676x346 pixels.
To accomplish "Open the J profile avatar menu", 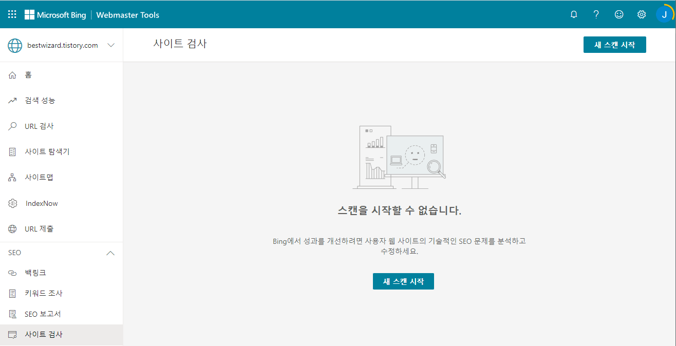I will tap(665, 14).
